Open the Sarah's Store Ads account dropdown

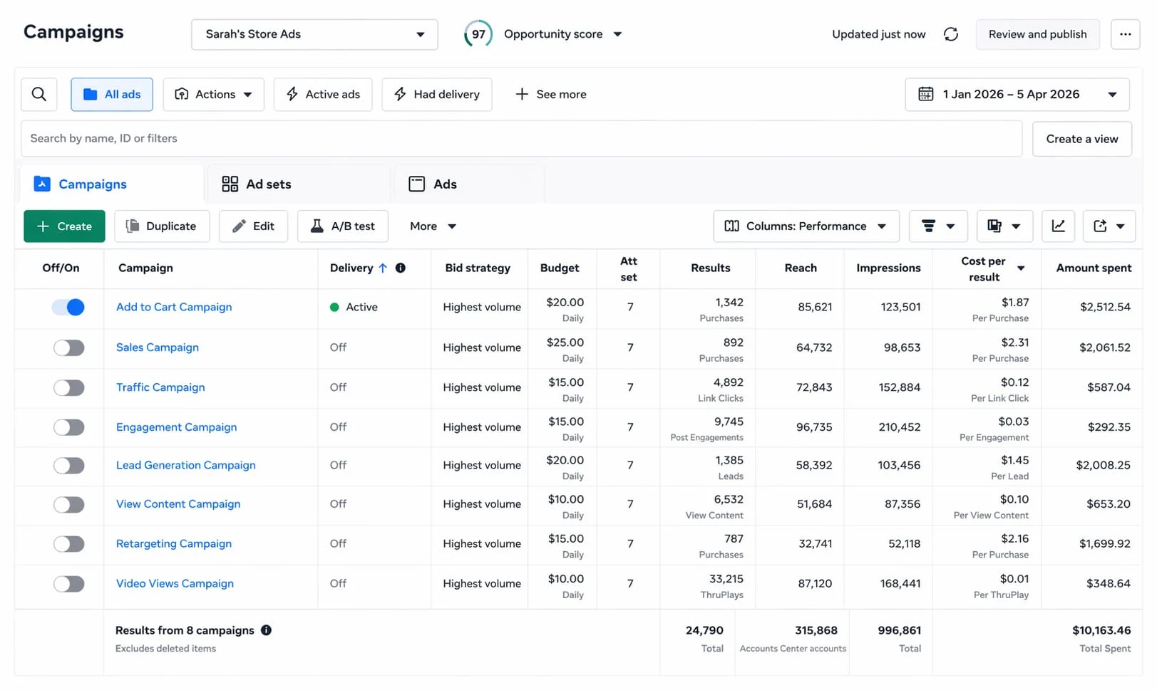click(x=314, y=34)
